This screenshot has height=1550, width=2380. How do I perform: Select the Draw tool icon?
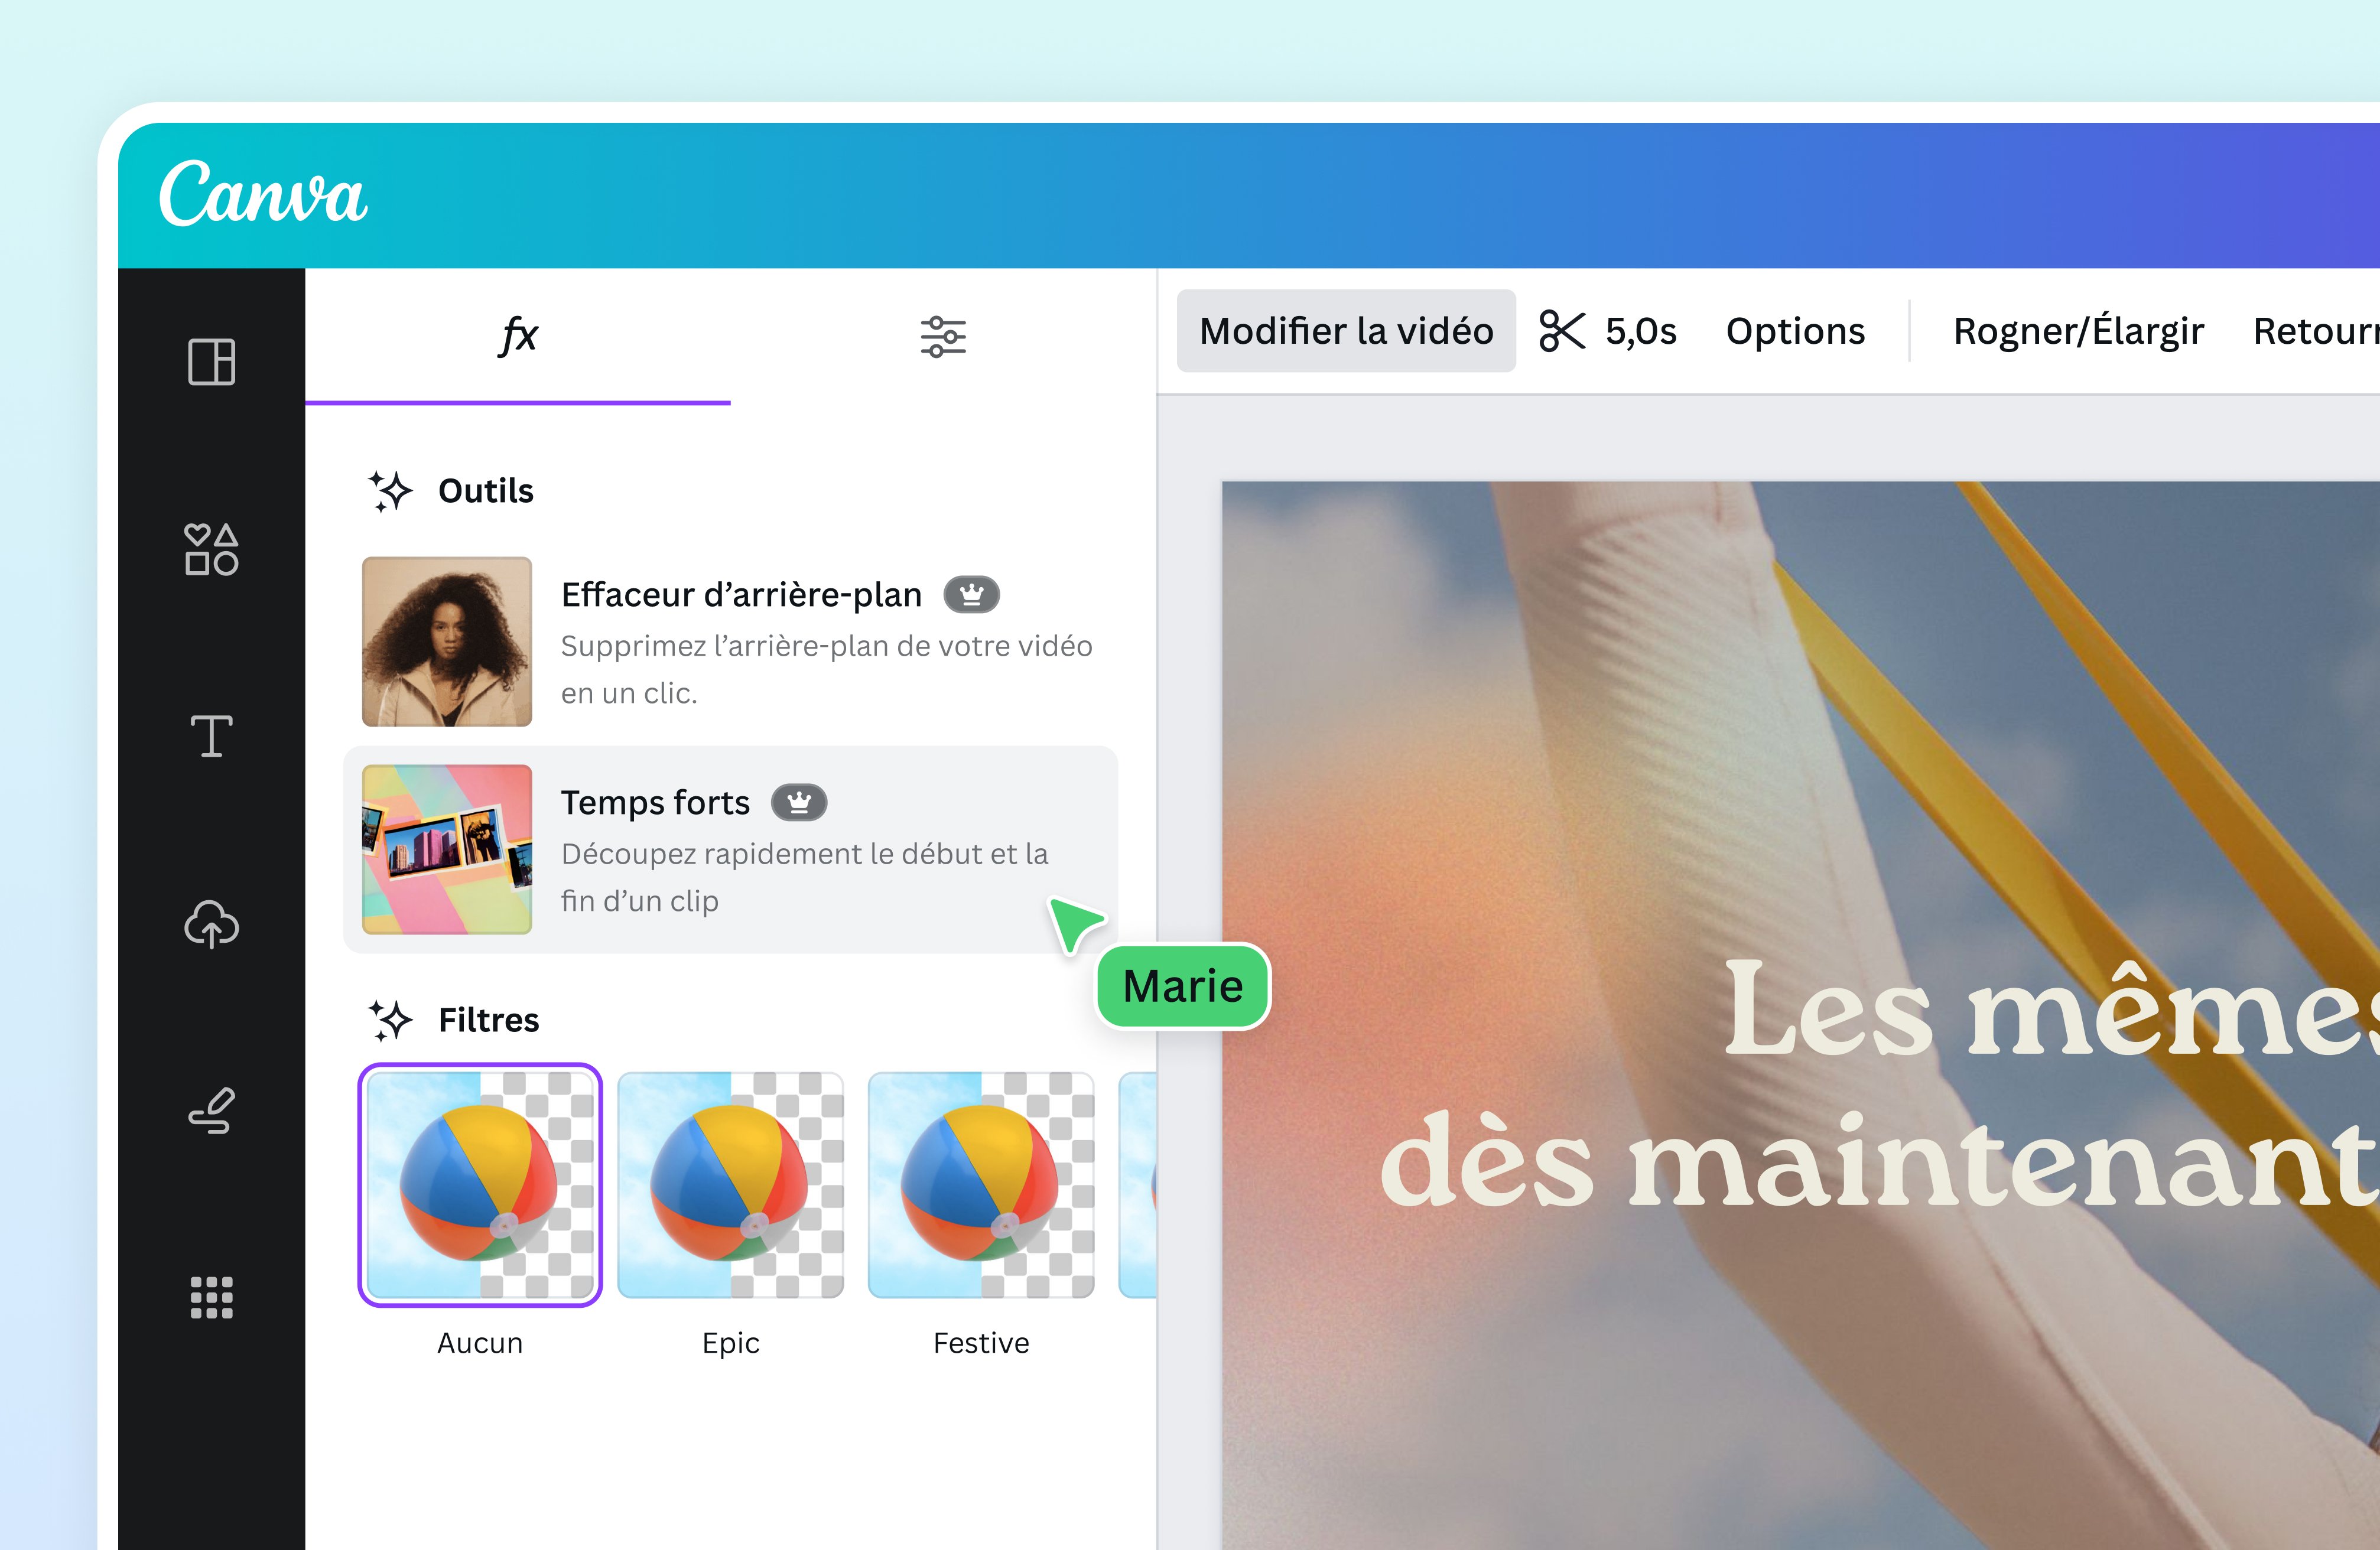pos(211,1111)
